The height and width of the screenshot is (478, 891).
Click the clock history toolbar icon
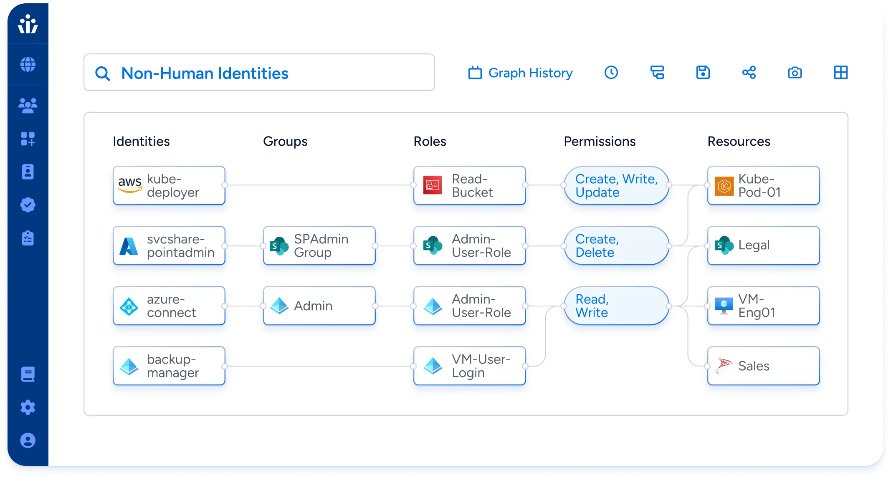(611, 73)
